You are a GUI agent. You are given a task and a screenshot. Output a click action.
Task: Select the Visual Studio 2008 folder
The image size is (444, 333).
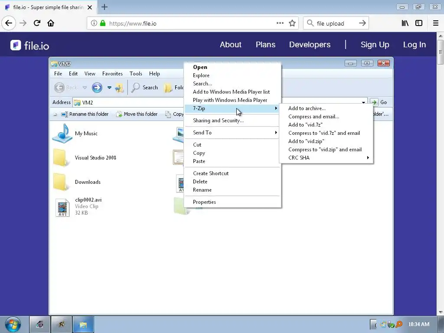[x=85, y=158]
